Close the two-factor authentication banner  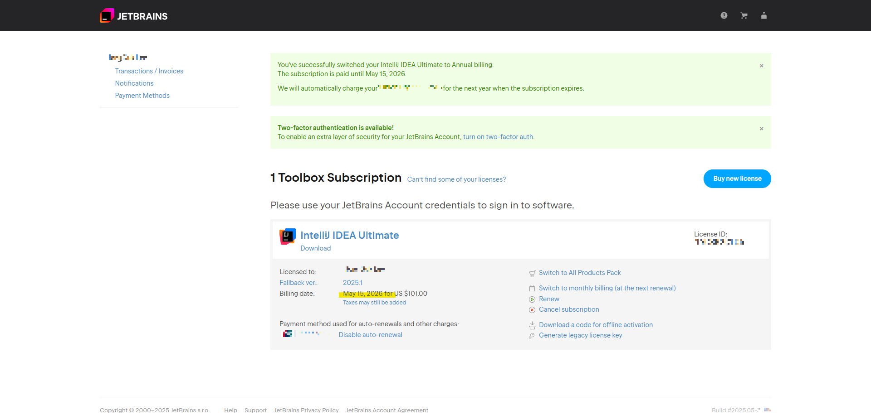click(762, 129)
